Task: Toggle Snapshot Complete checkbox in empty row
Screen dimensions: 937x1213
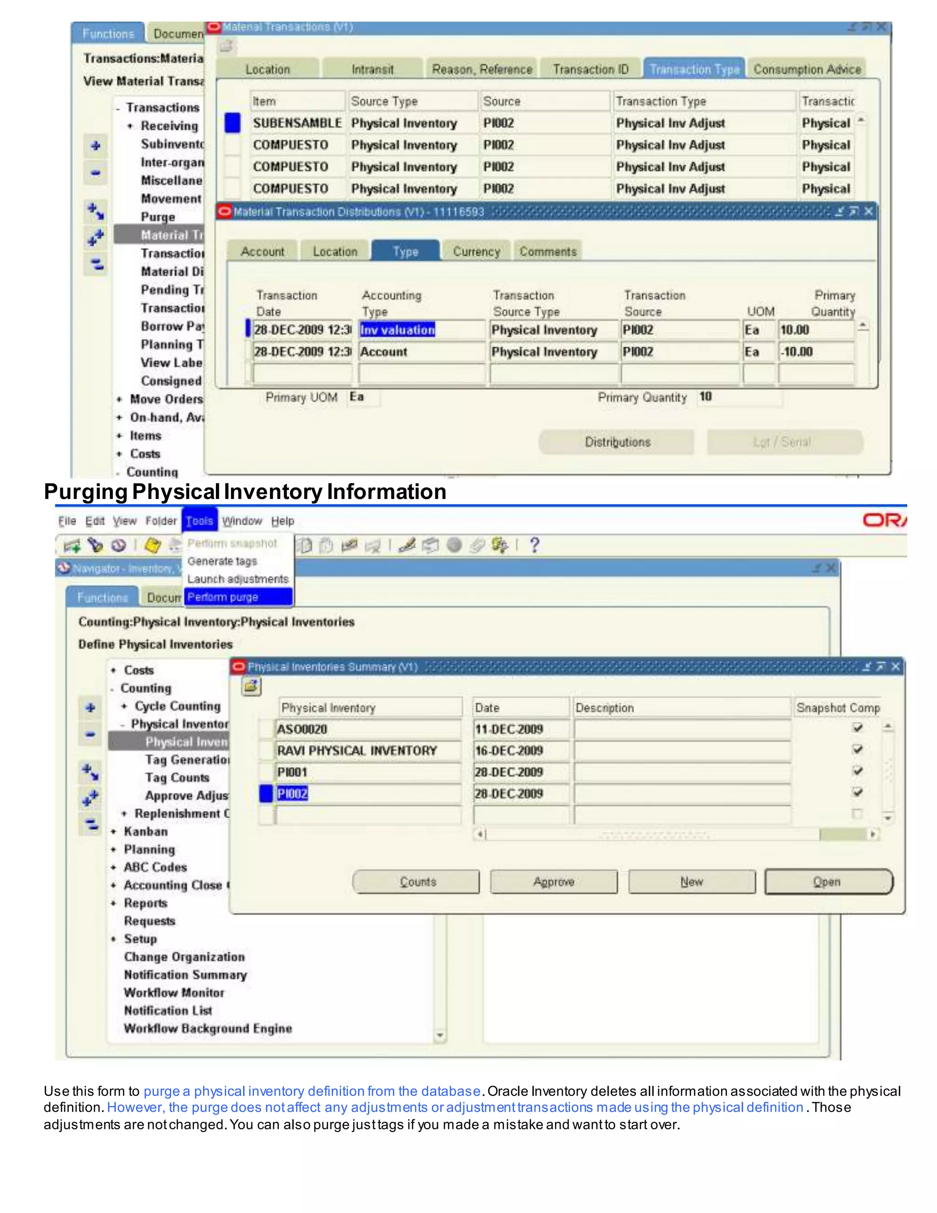Action: [x=858, y=814]
